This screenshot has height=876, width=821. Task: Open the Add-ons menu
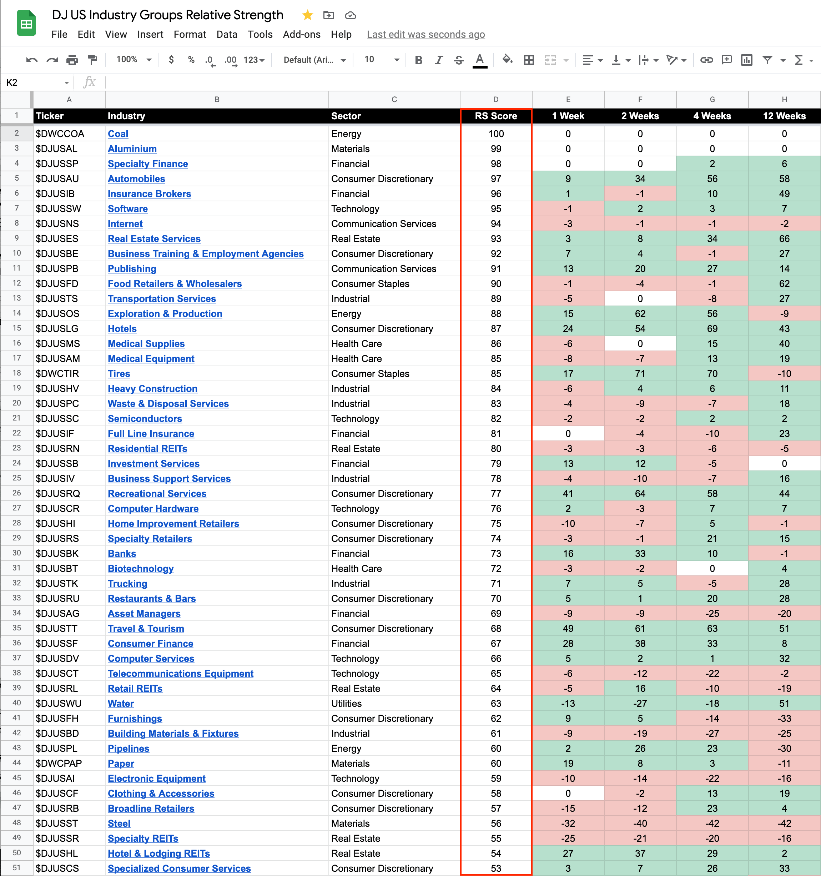pos(301,34)
